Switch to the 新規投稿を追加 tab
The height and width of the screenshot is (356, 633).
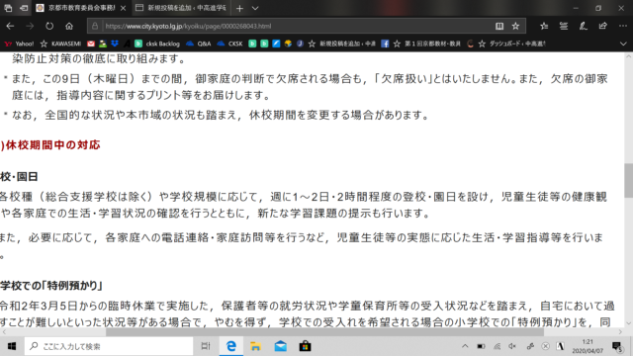point(182,8)
